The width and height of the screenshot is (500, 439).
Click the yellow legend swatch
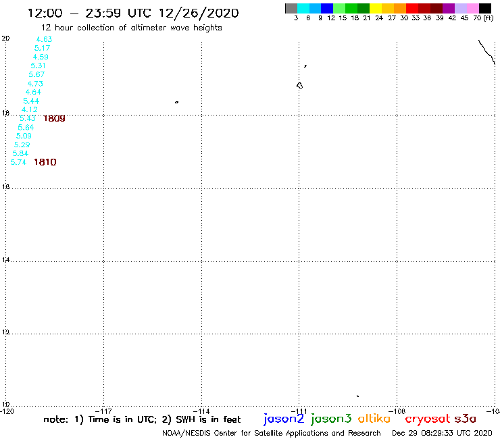coord(376,8)
